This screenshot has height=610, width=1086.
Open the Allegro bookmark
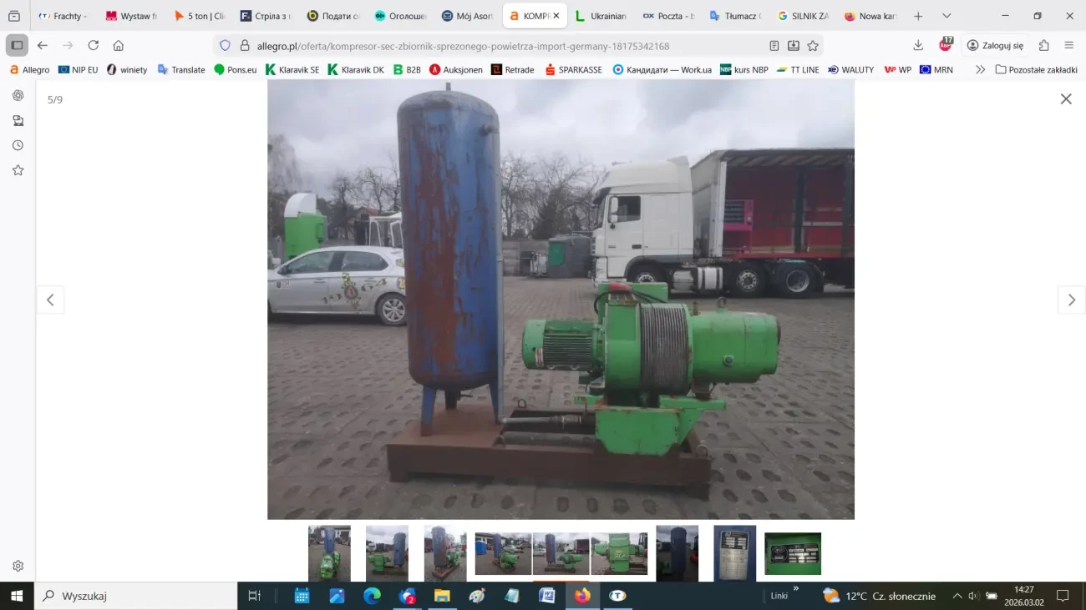[29, 69]
